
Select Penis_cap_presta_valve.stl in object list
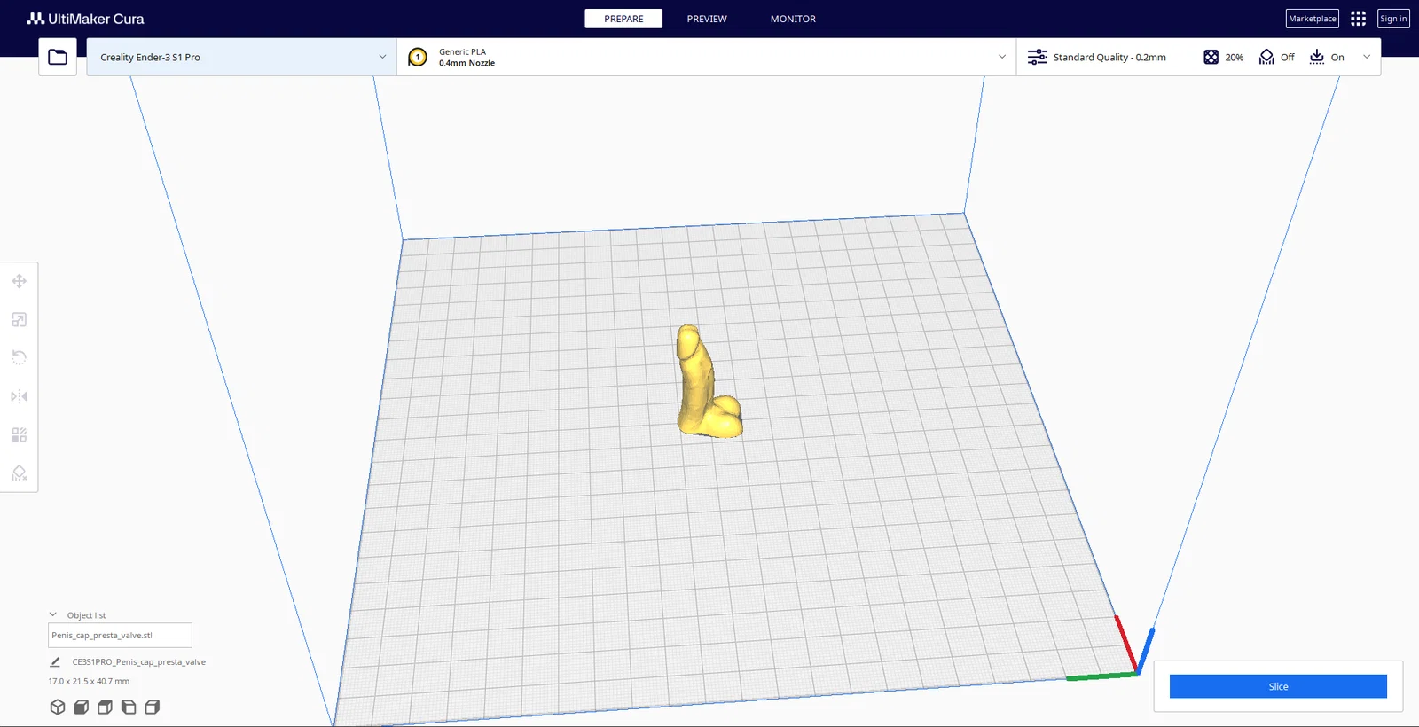[120, 635]
